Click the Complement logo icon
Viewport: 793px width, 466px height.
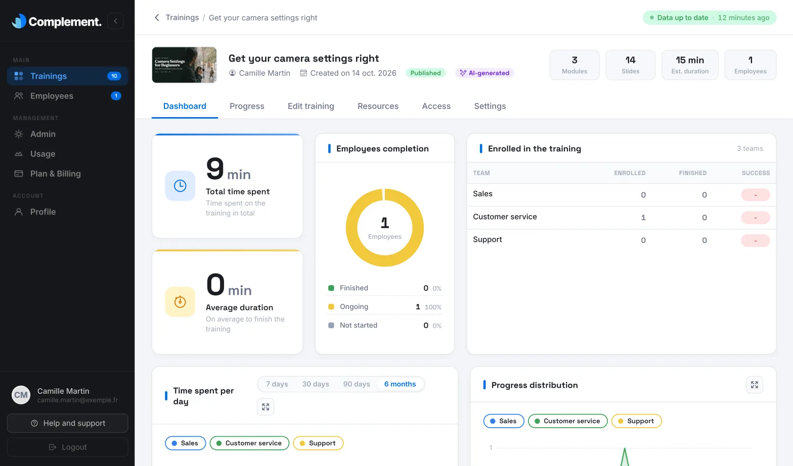pyautogui.click(x=19, y=21)
